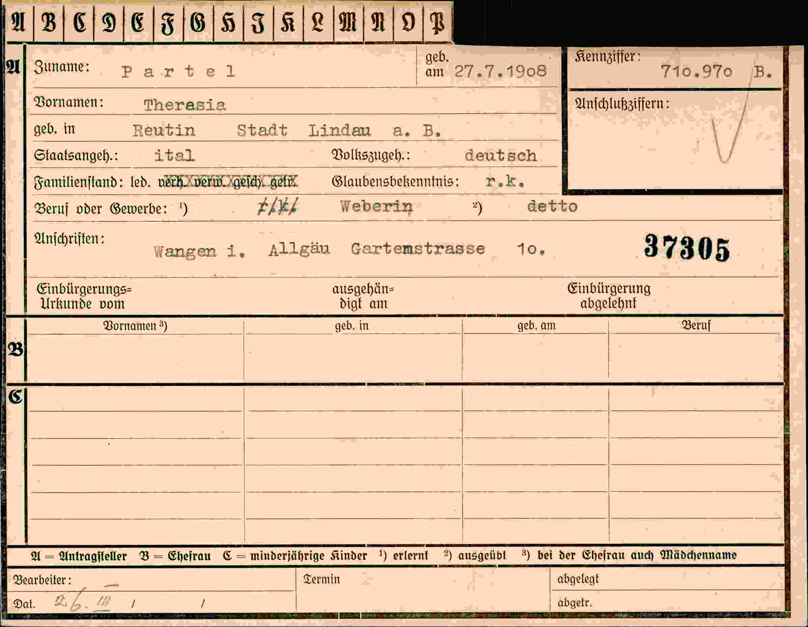The width and height of the screenshot is (808, 627).
Task: Click the 'Termin' label
Action: 322,579
